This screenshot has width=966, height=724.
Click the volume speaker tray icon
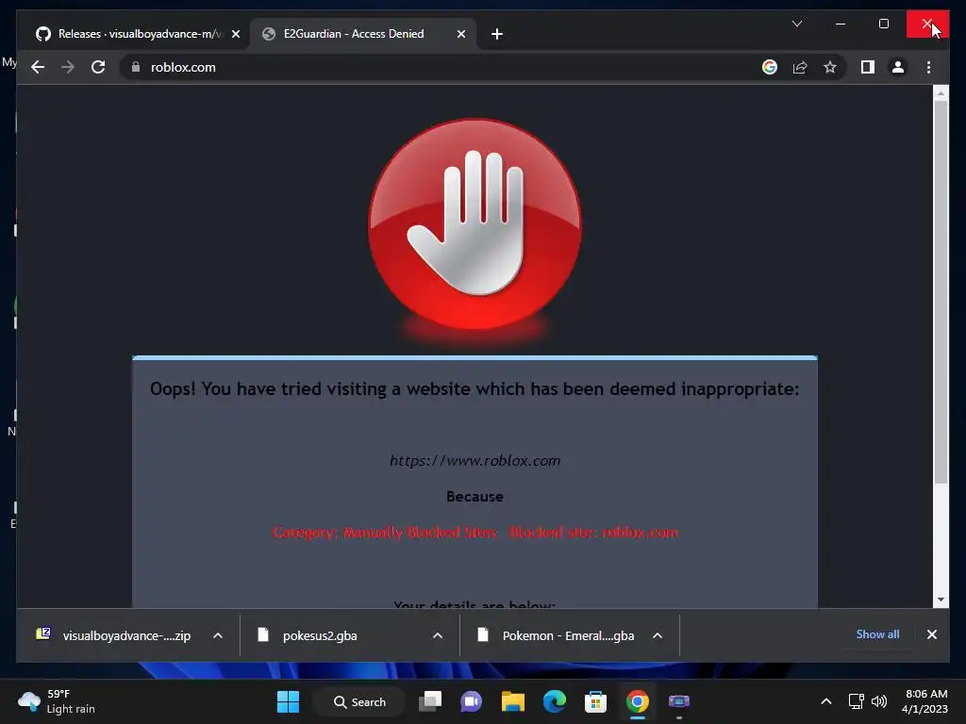click(x=879, y=701)
